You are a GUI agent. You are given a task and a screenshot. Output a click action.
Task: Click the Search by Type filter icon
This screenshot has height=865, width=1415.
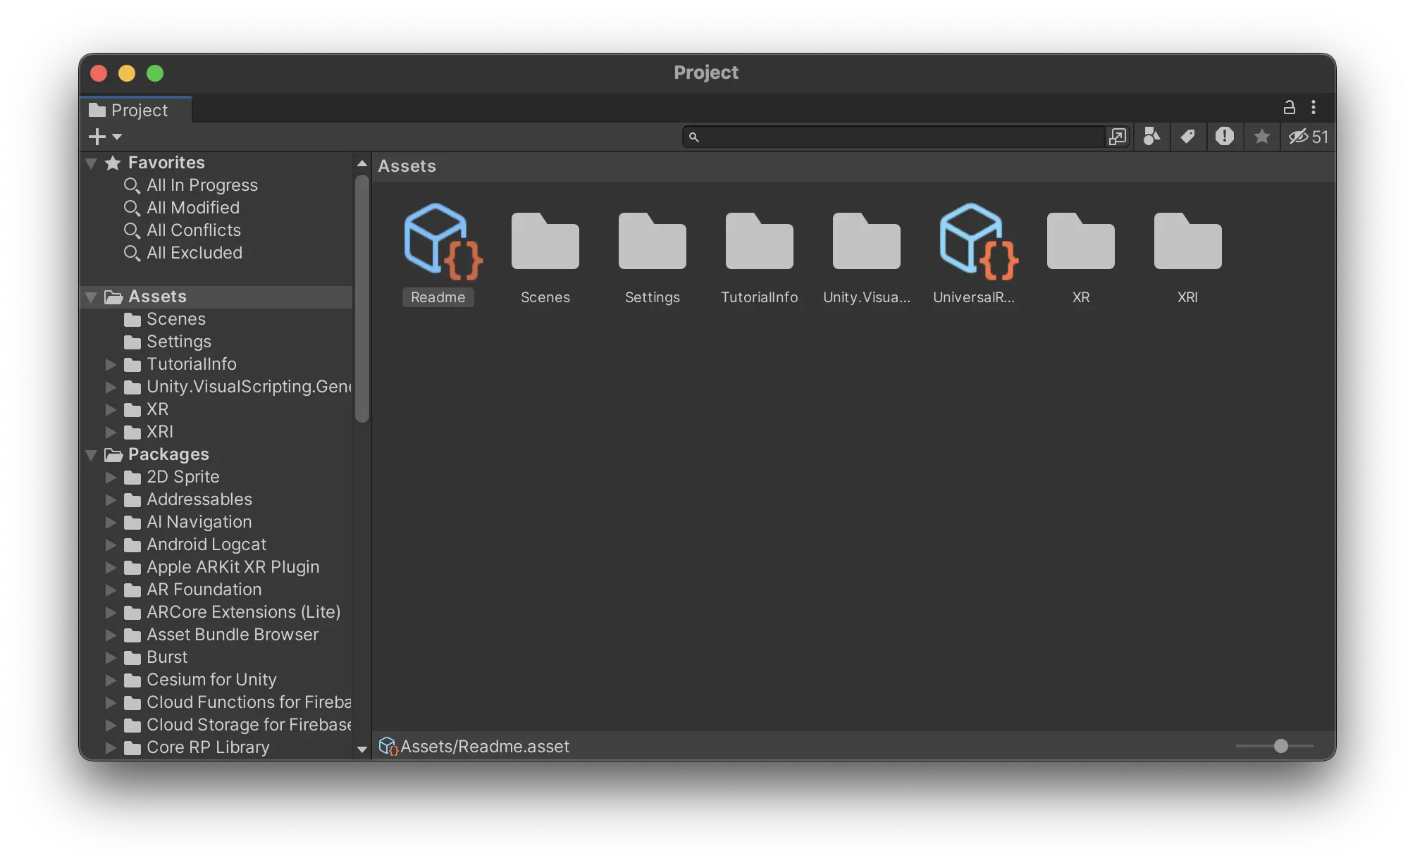click(1151, 137)
